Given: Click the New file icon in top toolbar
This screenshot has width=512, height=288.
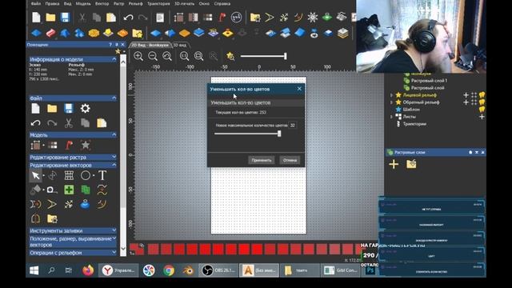Looking at the screenshot, I should pyautogui.click(x=36, y=18).
